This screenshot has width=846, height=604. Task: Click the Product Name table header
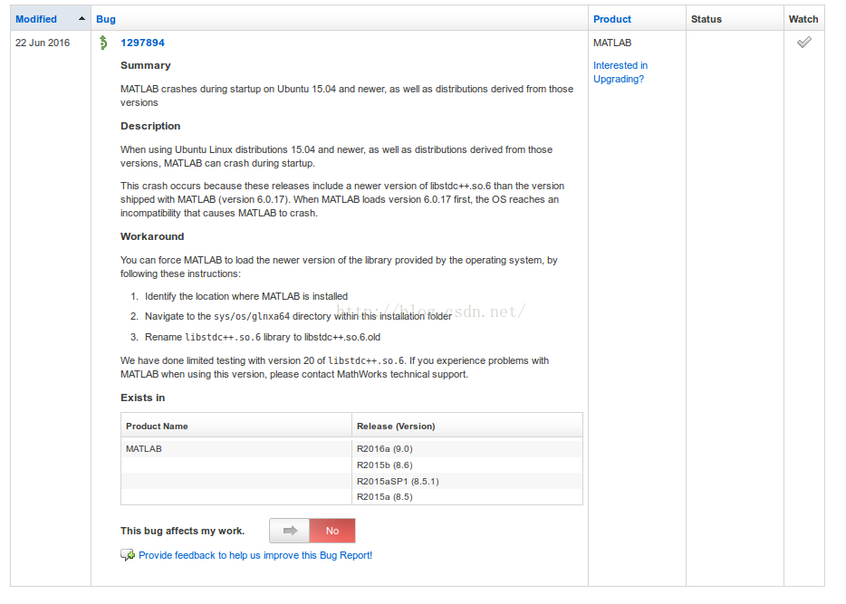point(157,426)
